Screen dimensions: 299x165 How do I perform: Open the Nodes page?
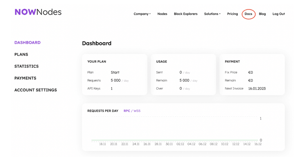click(x=162, y=14)
